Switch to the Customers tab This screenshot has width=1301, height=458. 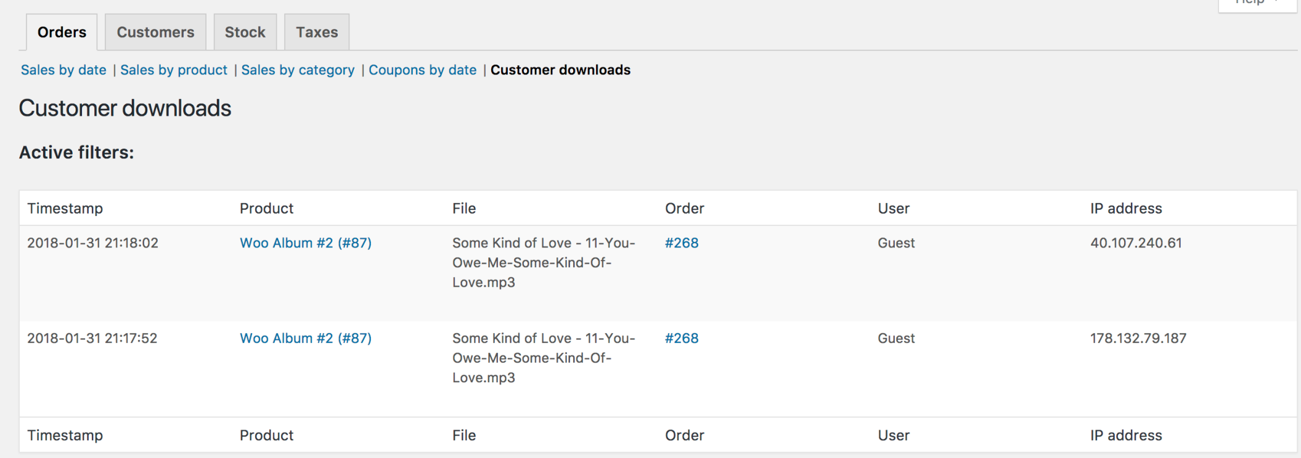pos(155,32)
